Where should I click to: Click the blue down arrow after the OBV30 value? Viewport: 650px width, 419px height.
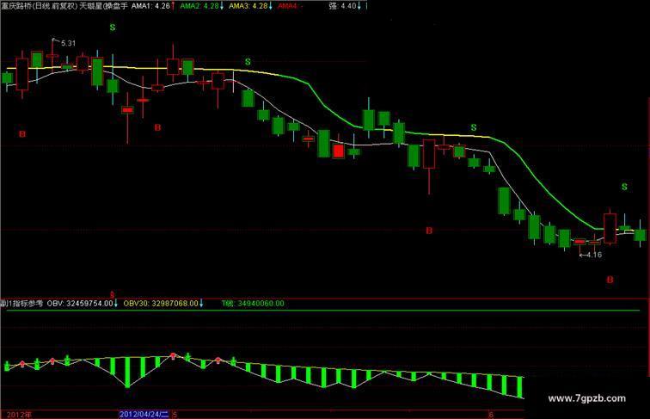(201, 303)
